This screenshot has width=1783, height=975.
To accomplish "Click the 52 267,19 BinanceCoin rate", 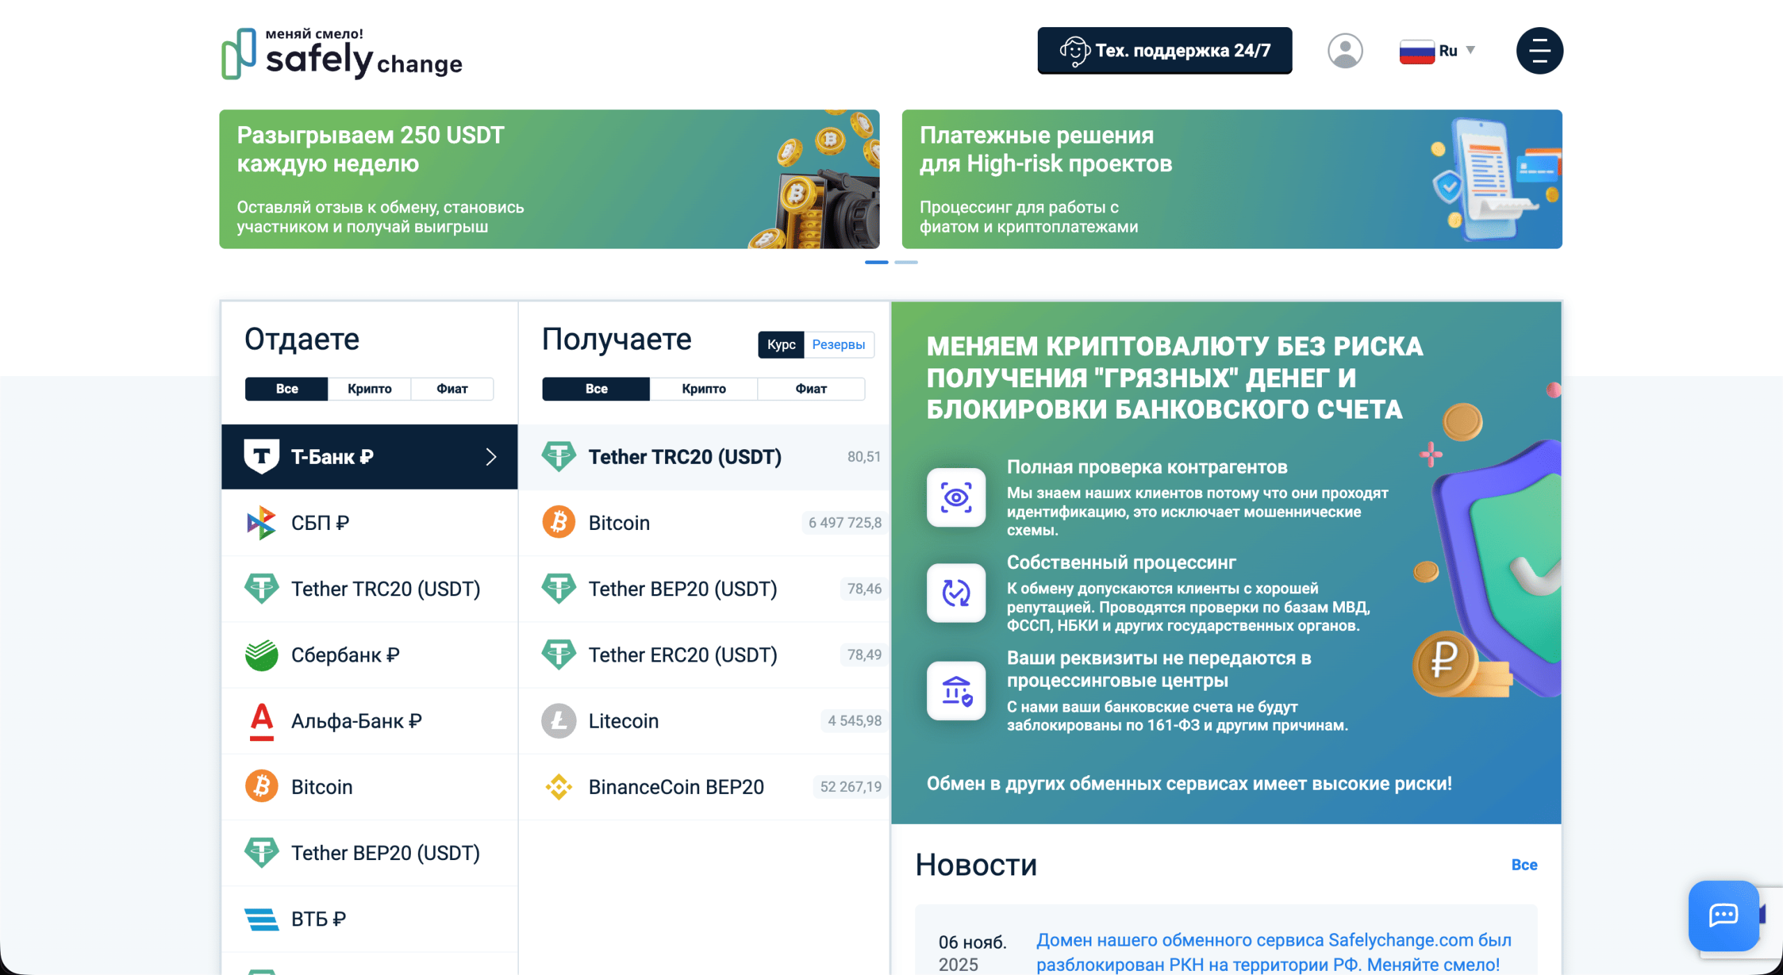I will [850, 786].
